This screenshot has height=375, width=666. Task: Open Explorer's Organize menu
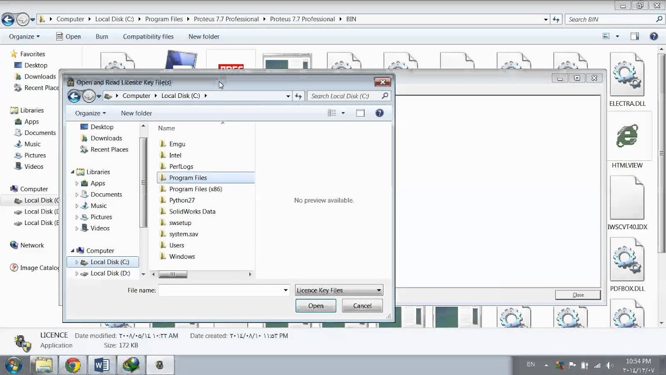tap(24, 36)
